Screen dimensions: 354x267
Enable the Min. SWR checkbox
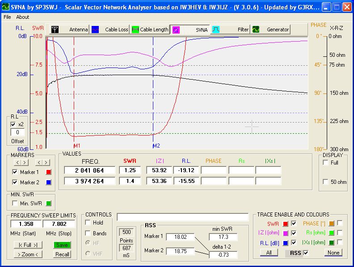tap(15, 203)
